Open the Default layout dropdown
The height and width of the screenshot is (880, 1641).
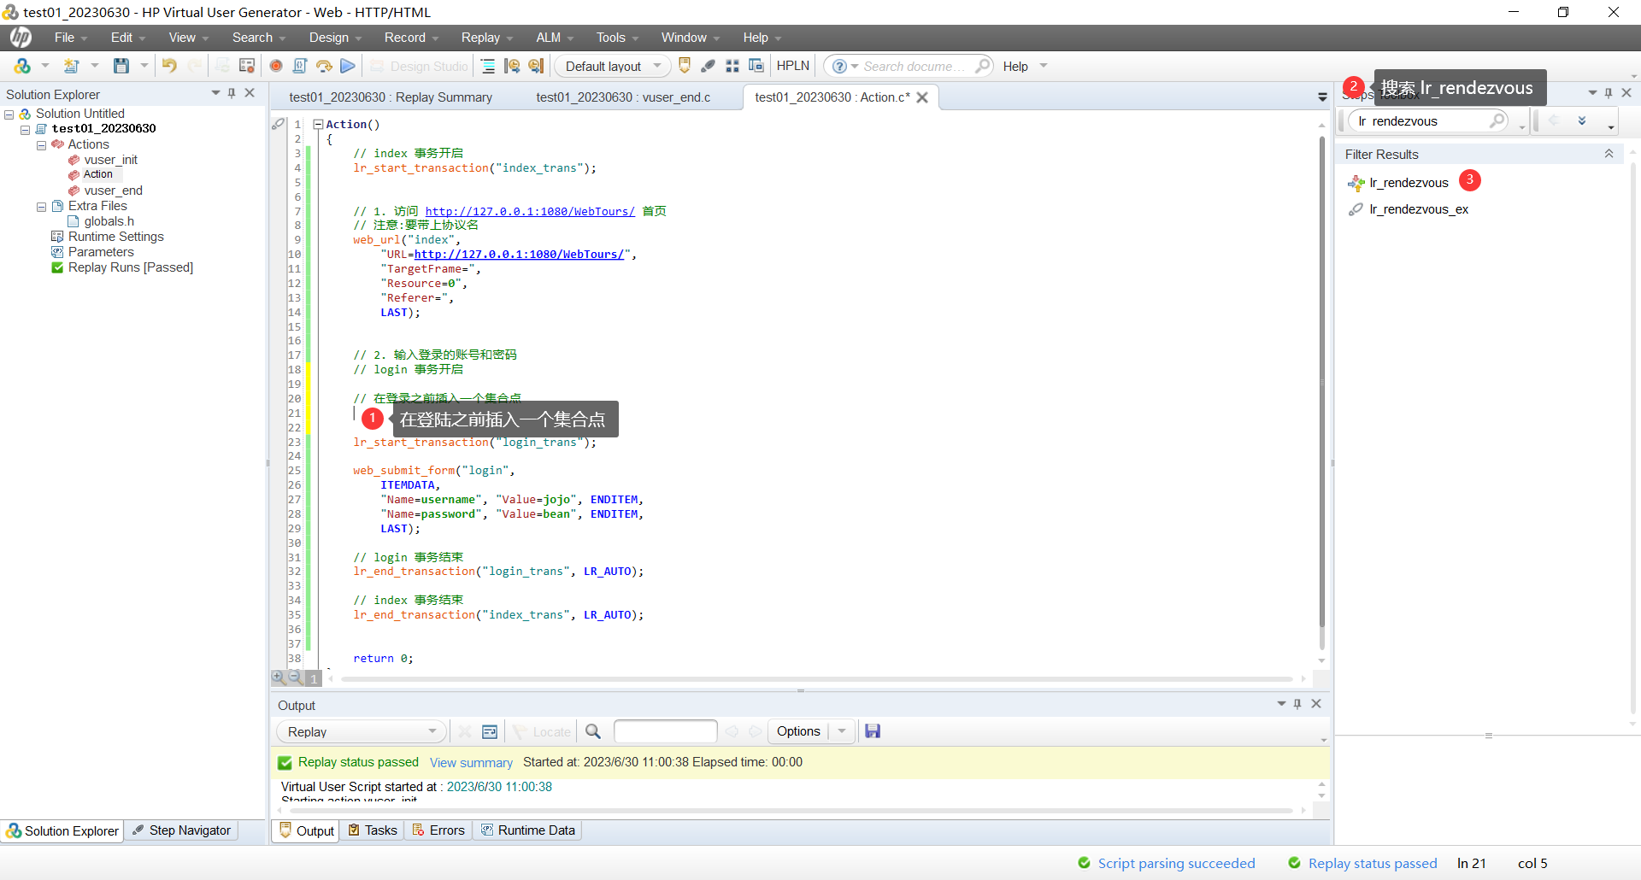(x=613, y=66)
